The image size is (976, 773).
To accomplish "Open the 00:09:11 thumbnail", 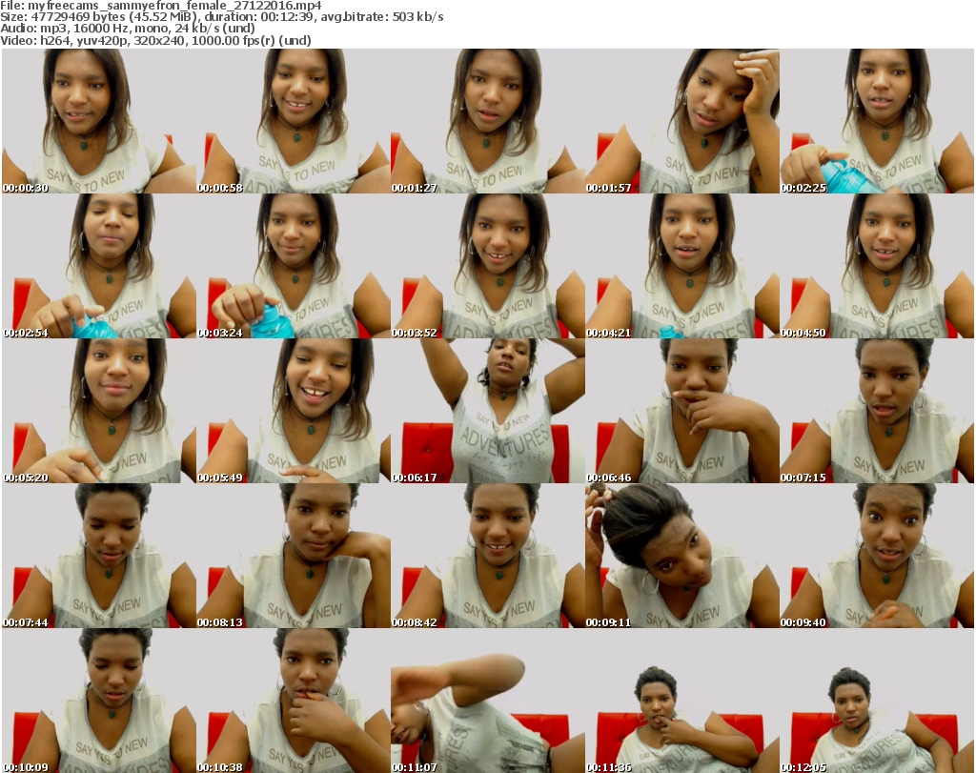I will click(682, 556).
